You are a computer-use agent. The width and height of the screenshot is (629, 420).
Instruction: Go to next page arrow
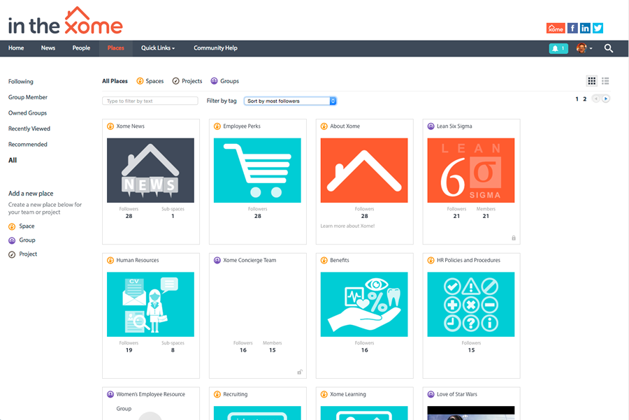pyautogui.click(x=606, y=99)
